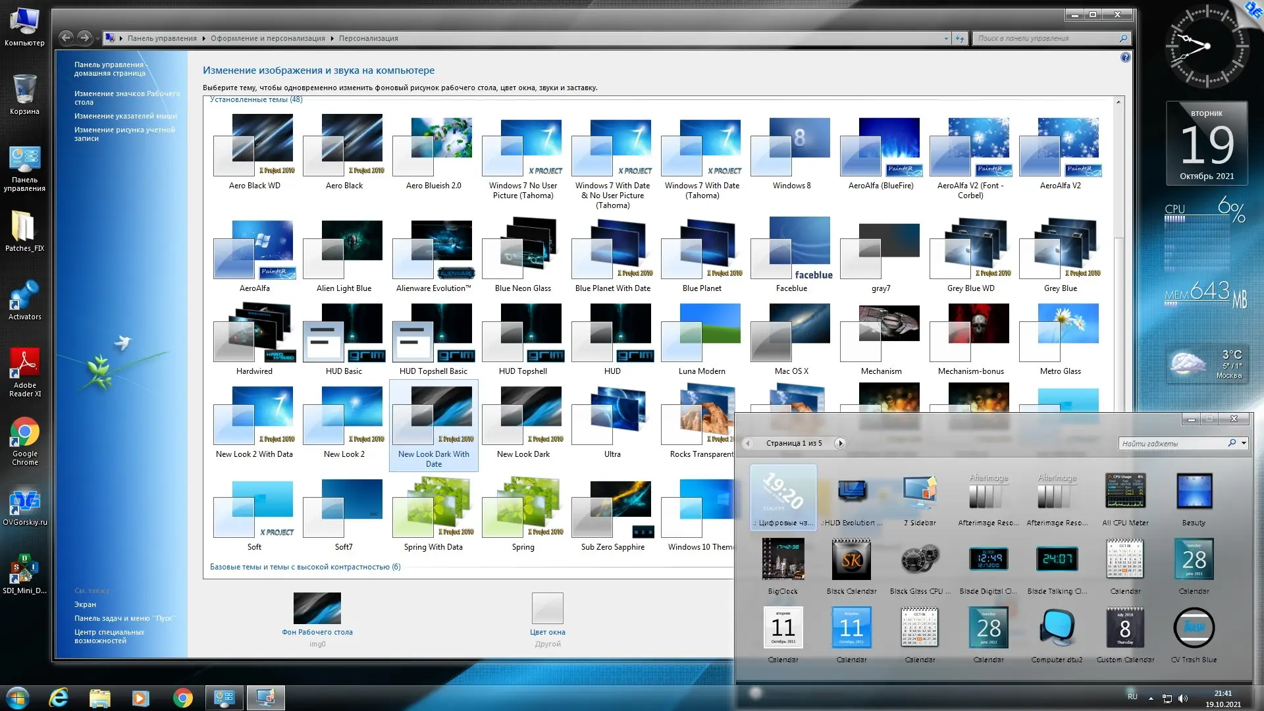Select the 7 Sidebar gadget icon
The height and width of the screenshot is (711, 1264).
coord(920,492)
